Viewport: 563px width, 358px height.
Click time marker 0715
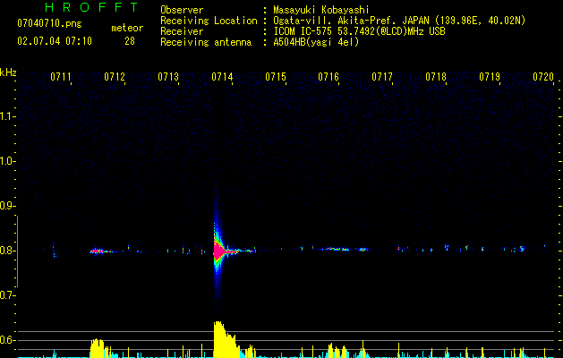click(x=276, y=77)
